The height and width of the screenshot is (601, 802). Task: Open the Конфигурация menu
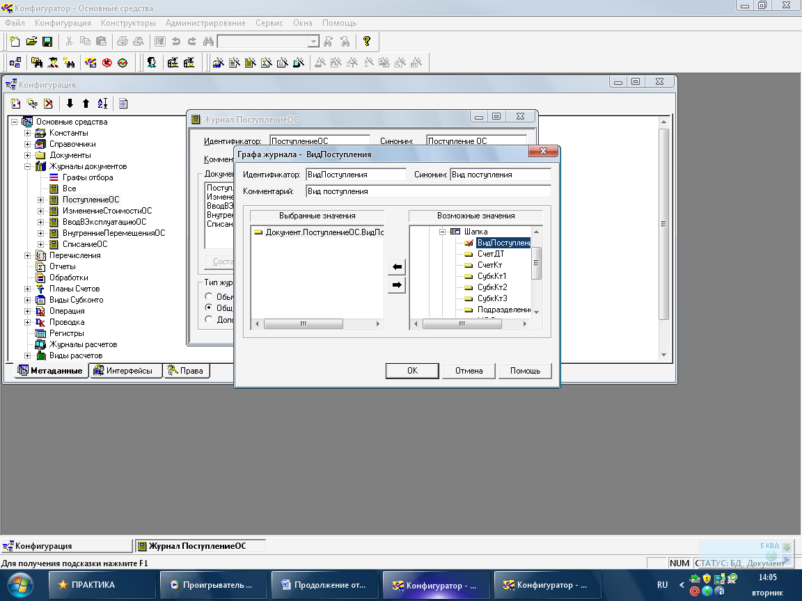pyautogui.click(x=63, y=23)
